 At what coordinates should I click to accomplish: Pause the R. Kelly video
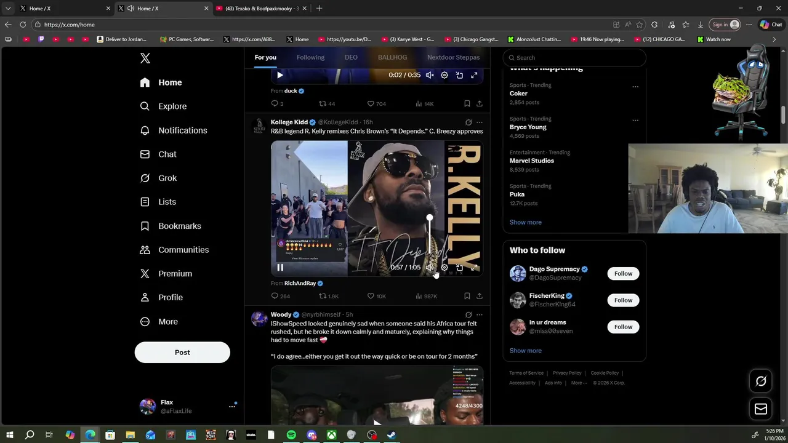(x=280, y=268)
